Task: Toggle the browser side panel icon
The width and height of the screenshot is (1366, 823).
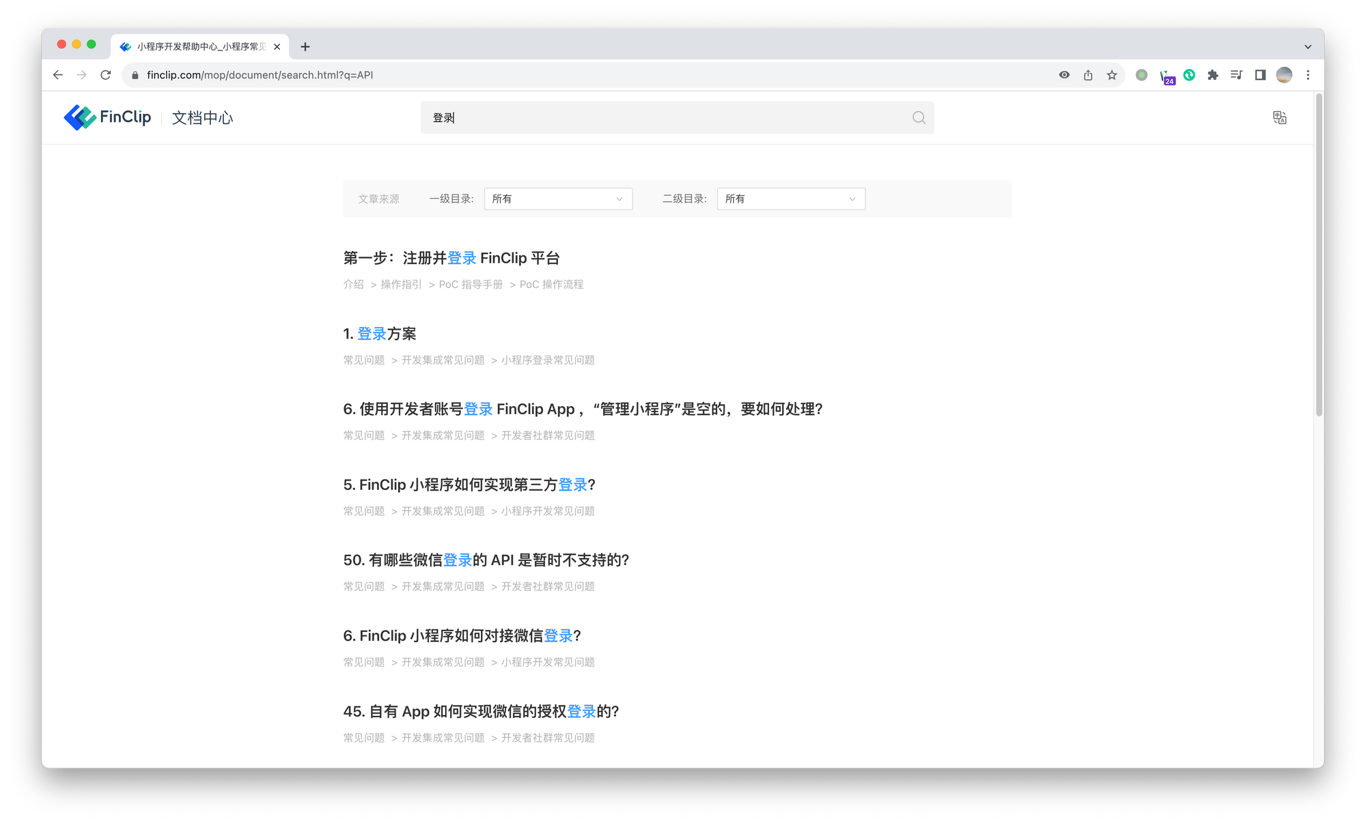Action: [1260, 75]
